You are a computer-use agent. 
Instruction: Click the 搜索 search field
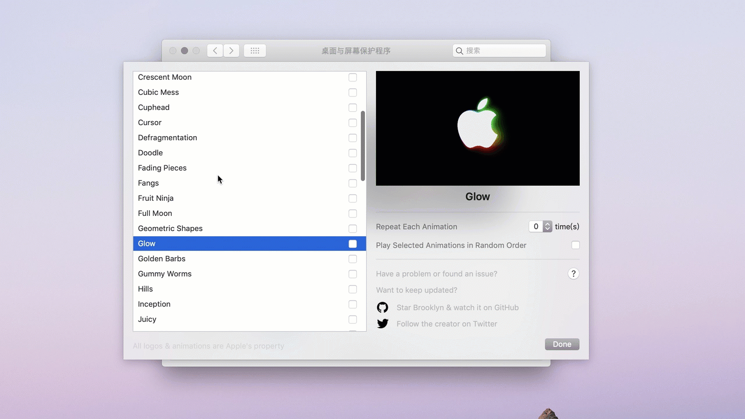pos(499,51)
